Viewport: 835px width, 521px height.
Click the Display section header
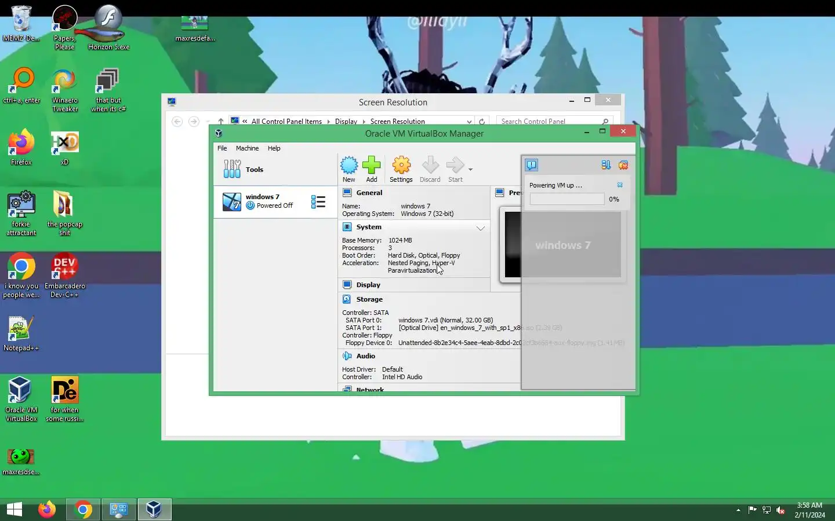[368, 285]
